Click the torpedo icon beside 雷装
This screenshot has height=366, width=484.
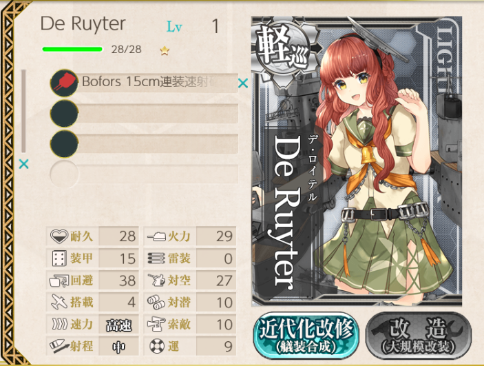(156, 258)
